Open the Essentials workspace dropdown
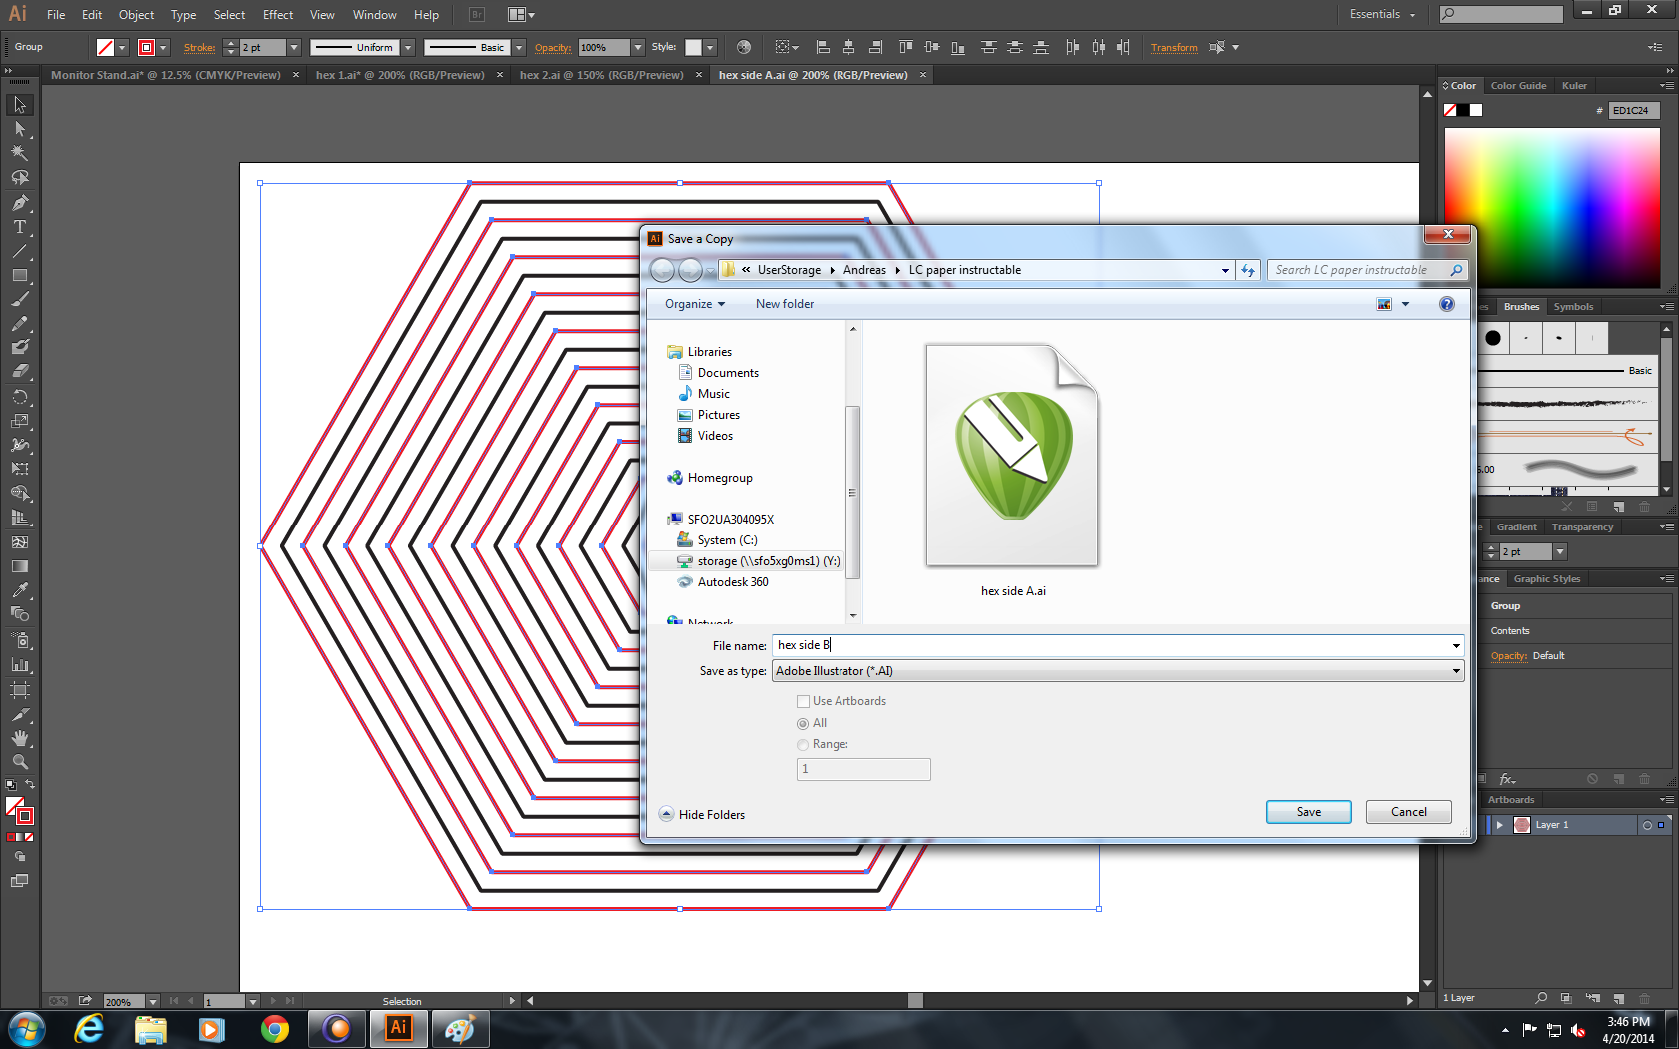Image resolution: width=1679 pixels, height=1049 pixels. point(1382,14)
